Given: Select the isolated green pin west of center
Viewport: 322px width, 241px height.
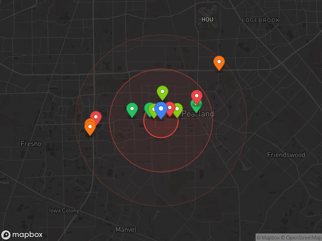Looking at the screenshot, I should point(132,109).
